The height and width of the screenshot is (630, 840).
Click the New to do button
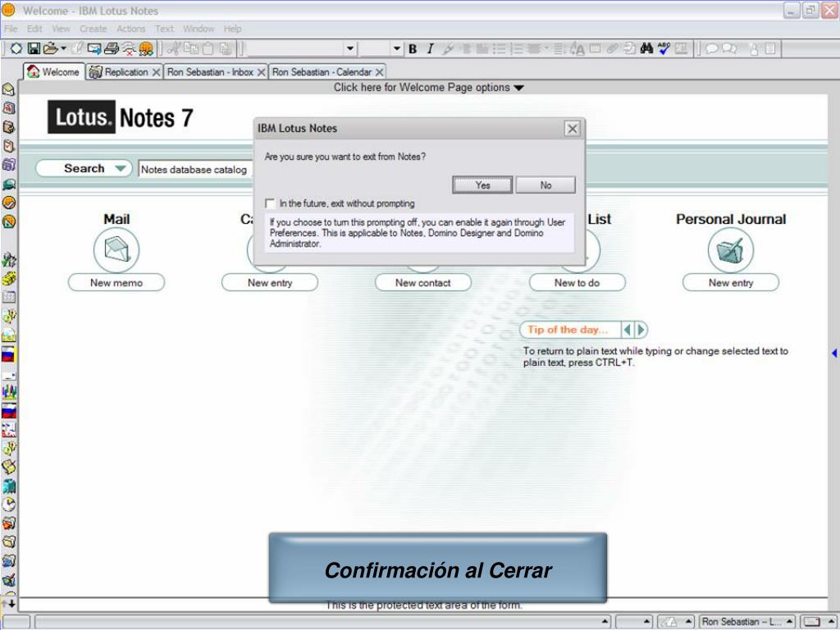pos(577,282)
